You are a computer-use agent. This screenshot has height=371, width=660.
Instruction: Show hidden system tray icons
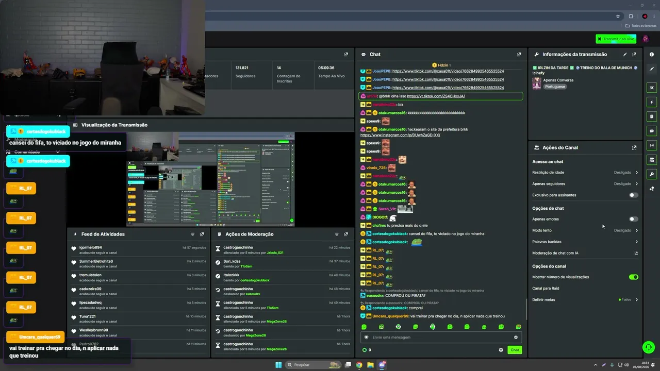point(596,365)
